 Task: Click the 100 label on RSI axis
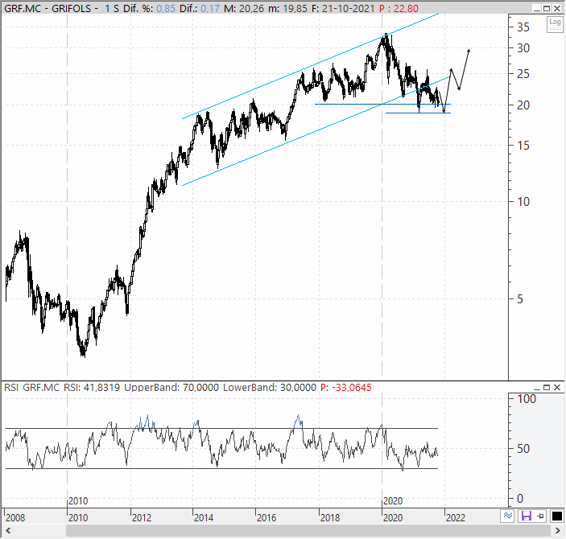click(527, 399)
